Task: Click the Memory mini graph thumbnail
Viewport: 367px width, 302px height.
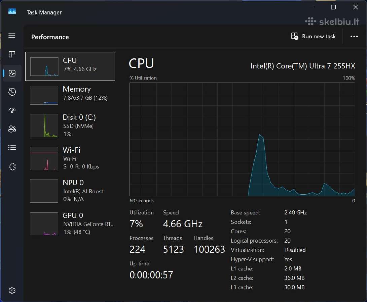Action: [x=44, y=95]
